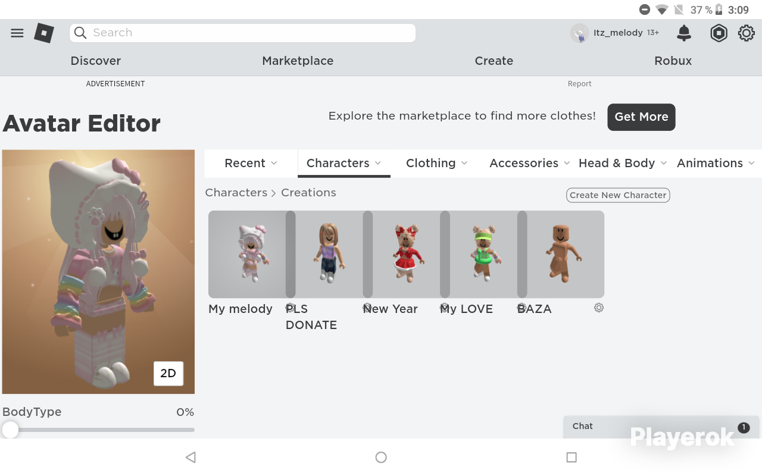Open the settings gear in header
This screenshot has height=476, width=762.
click(747, 33)
